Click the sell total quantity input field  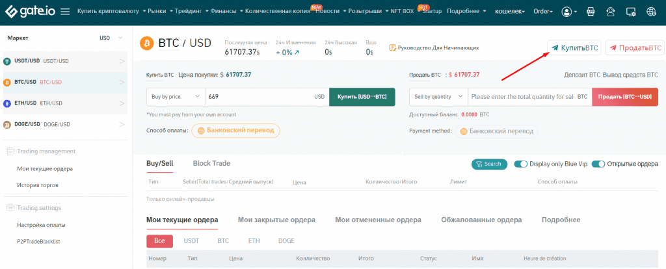click(529, 97)
